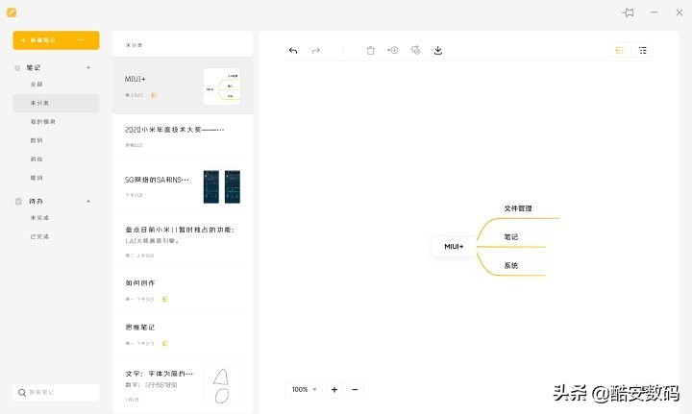This screenshot has width=692, height=414.
Task: Minimize the notes window
Action: (x=655, y=12)
